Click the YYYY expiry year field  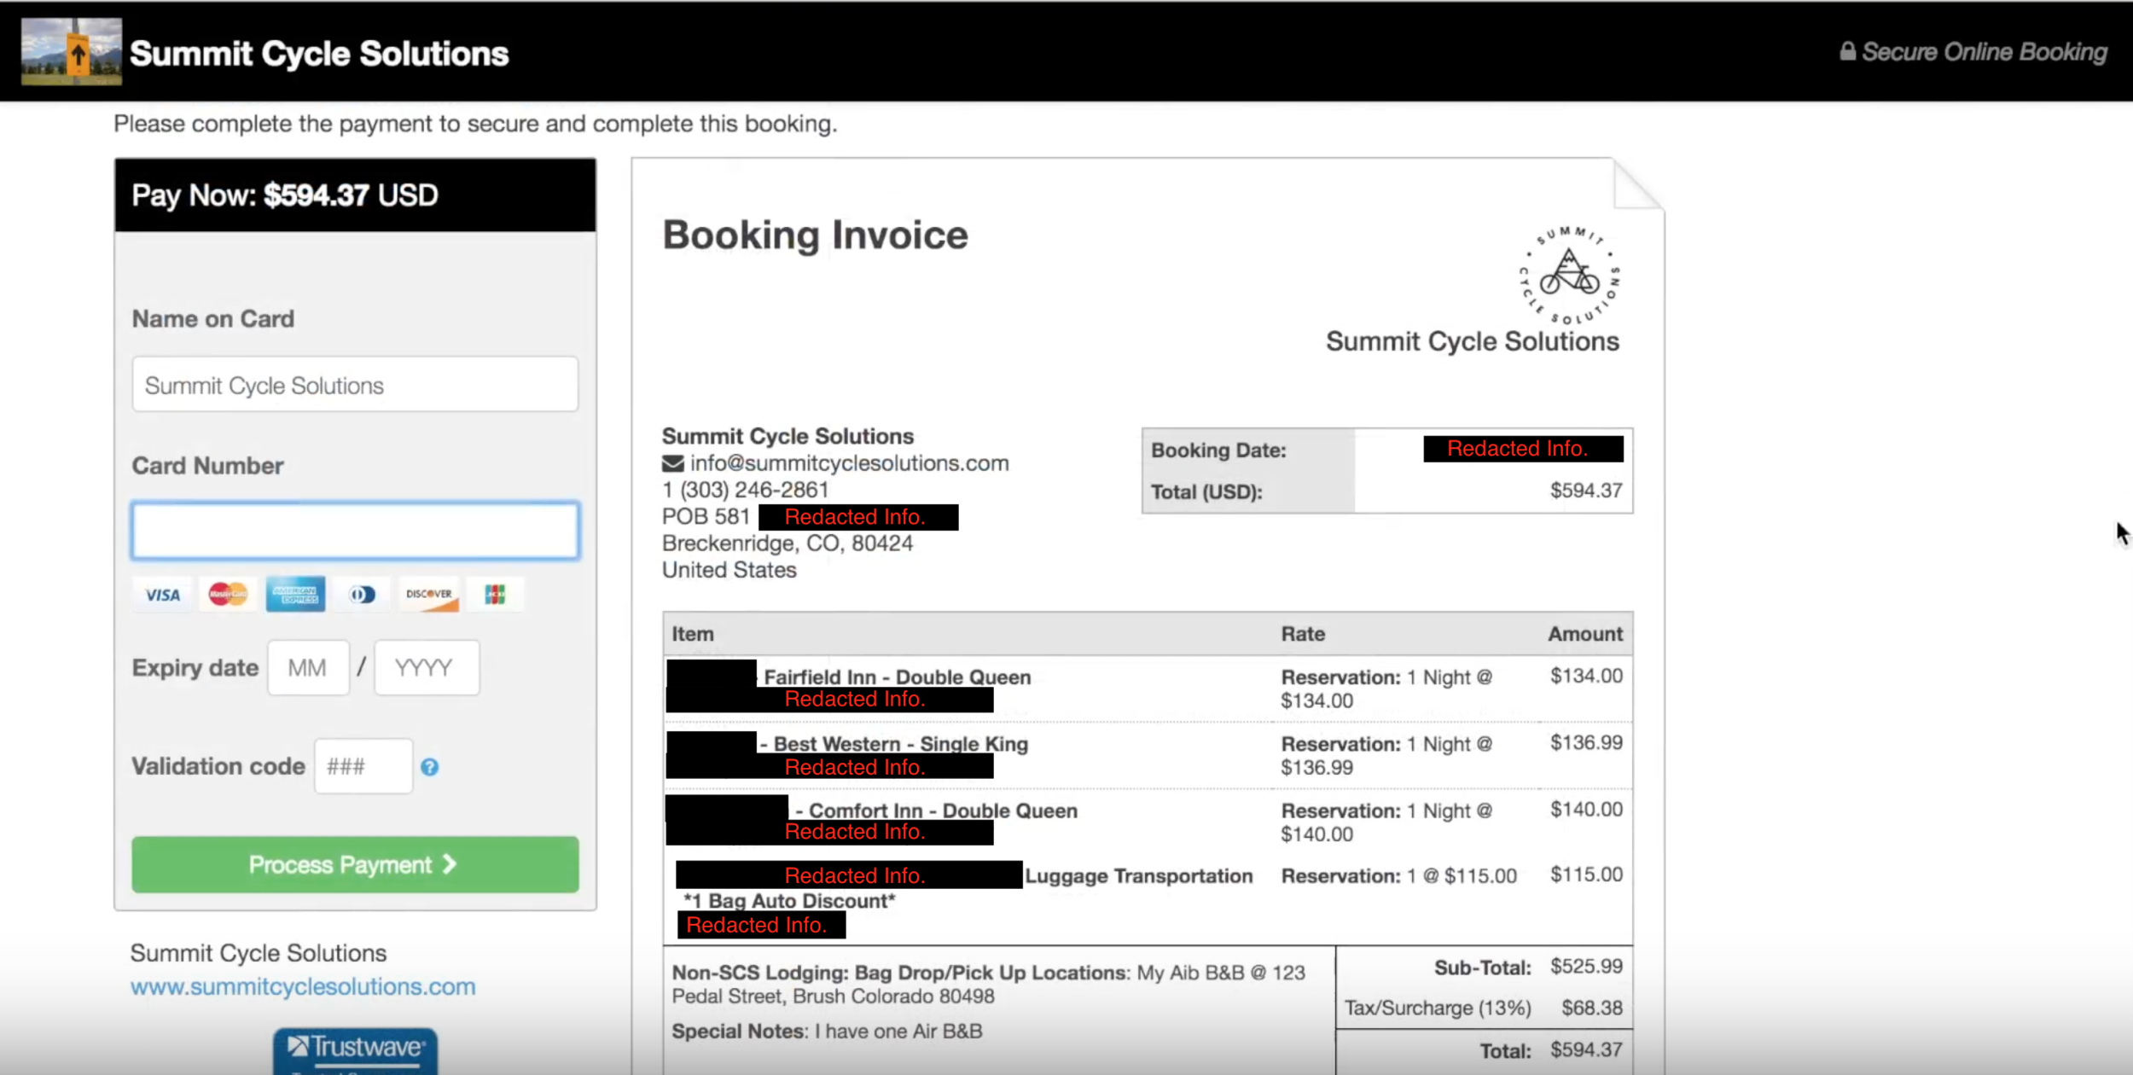pyautogui.click(x=427, y=667)
